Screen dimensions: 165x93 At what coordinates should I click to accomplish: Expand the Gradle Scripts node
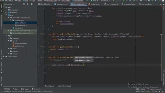(x=4, y=56)
